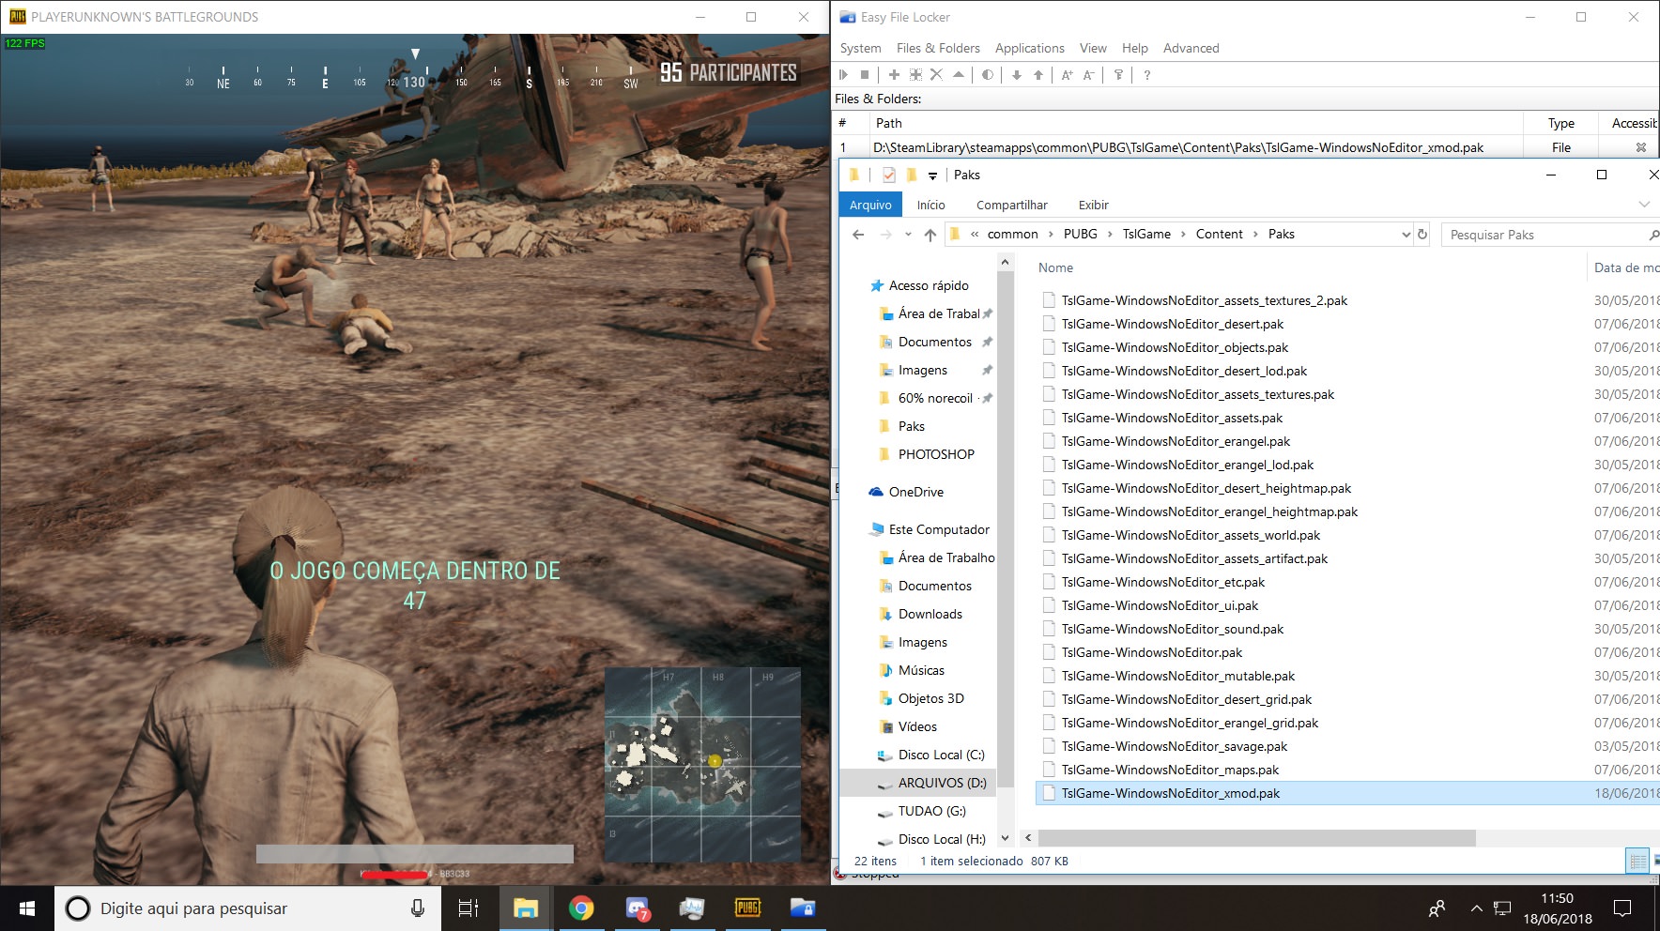The height and width of the screenshot is (931, 1660).
Task: Open PUBG from the taskbar
Action: (747, 908)
